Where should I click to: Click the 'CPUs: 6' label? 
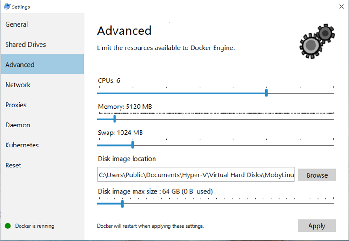point(109,80)
